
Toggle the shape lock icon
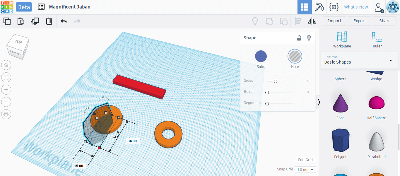[299, 38]
